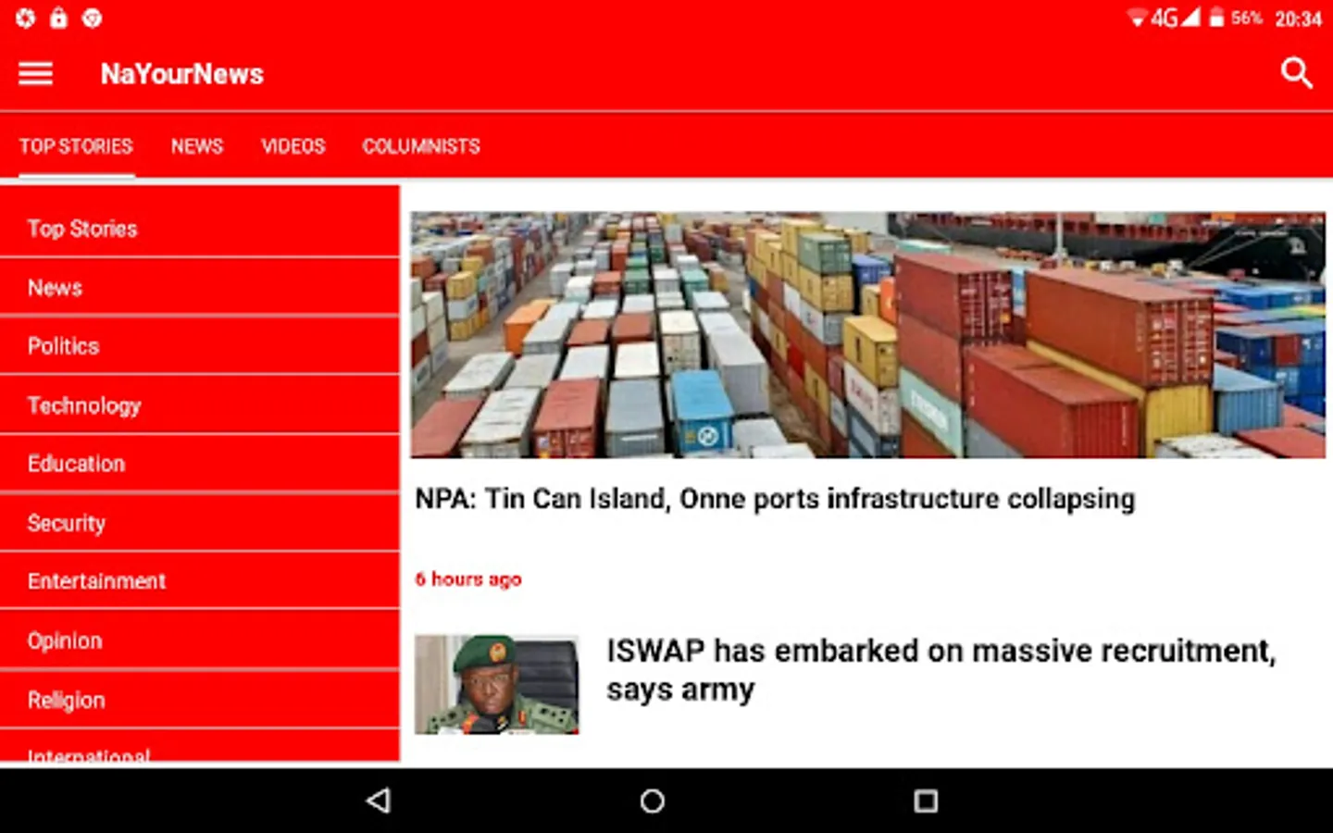Open the Entertainment category

click(200, 581)
